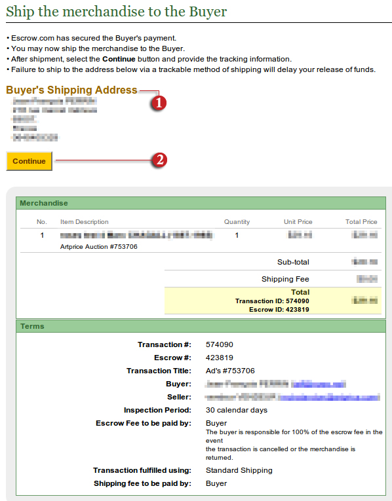This screenshot has width=392, height=501.
Task: Click the Transaction ID: 574090 text
Action: point(272,301)
